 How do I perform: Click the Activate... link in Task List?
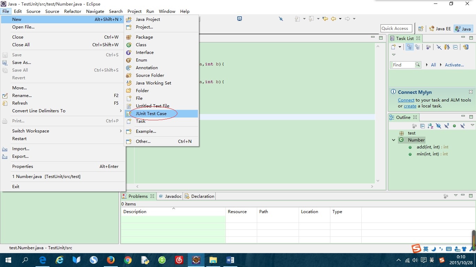(x=454, y=65)
